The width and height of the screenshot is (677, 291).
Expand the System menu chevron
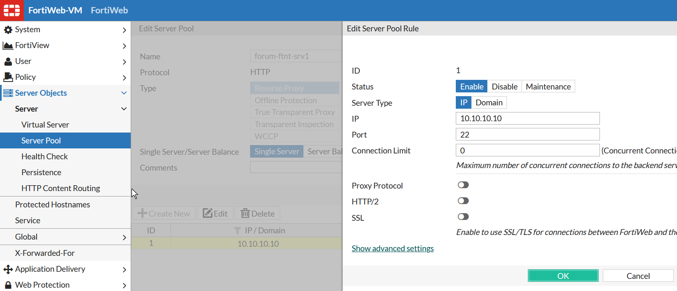pyautogui.click(x=124, y=30)
